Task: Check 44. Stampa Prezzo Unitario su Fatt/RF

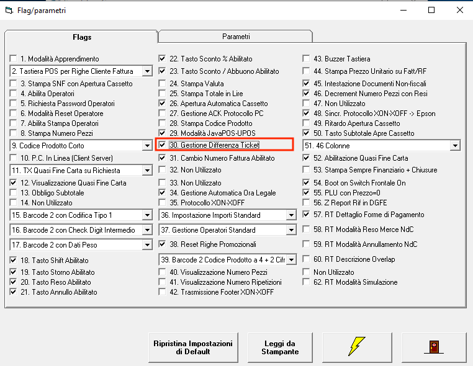Action: tap(306, 71)
